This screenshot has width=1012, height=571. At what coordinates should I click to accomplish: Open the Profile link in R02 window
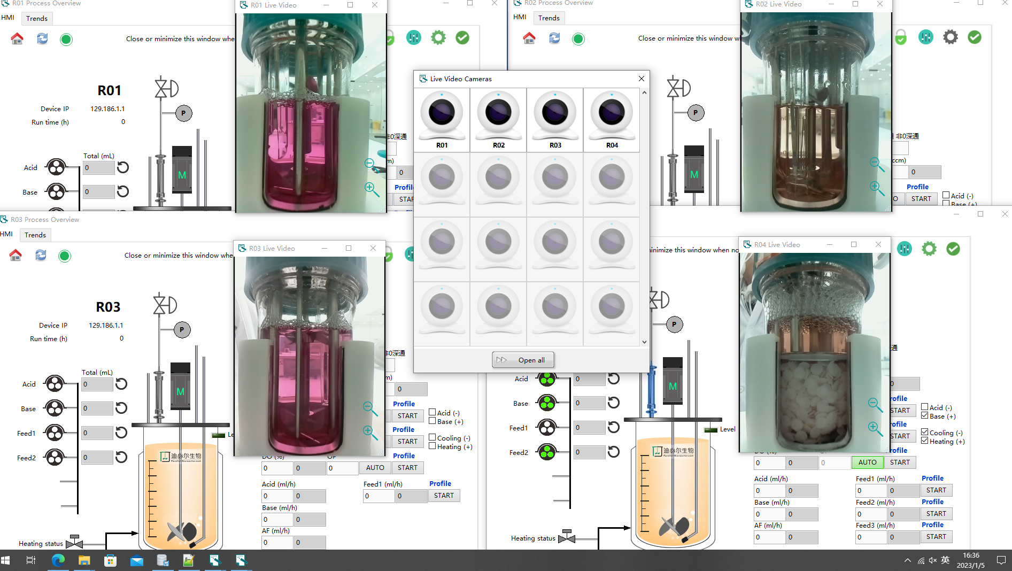tap(917, 187)
